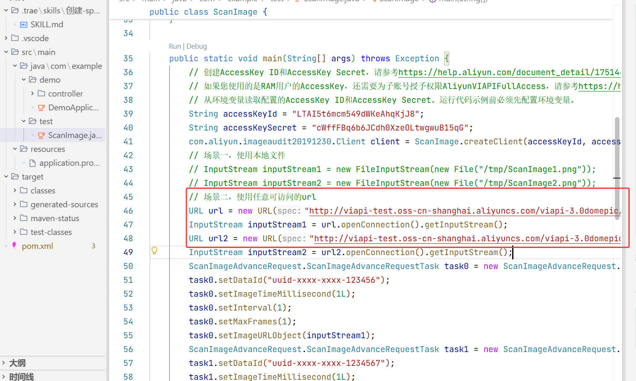Click the controller folder icon
Screen dimensions: 636x381
tap(41, 93)
